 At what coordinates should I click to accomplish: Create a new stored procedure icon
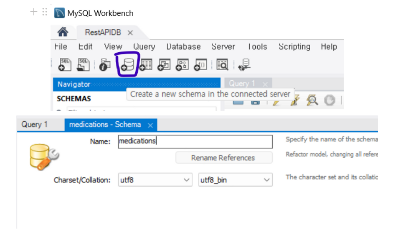182,64
